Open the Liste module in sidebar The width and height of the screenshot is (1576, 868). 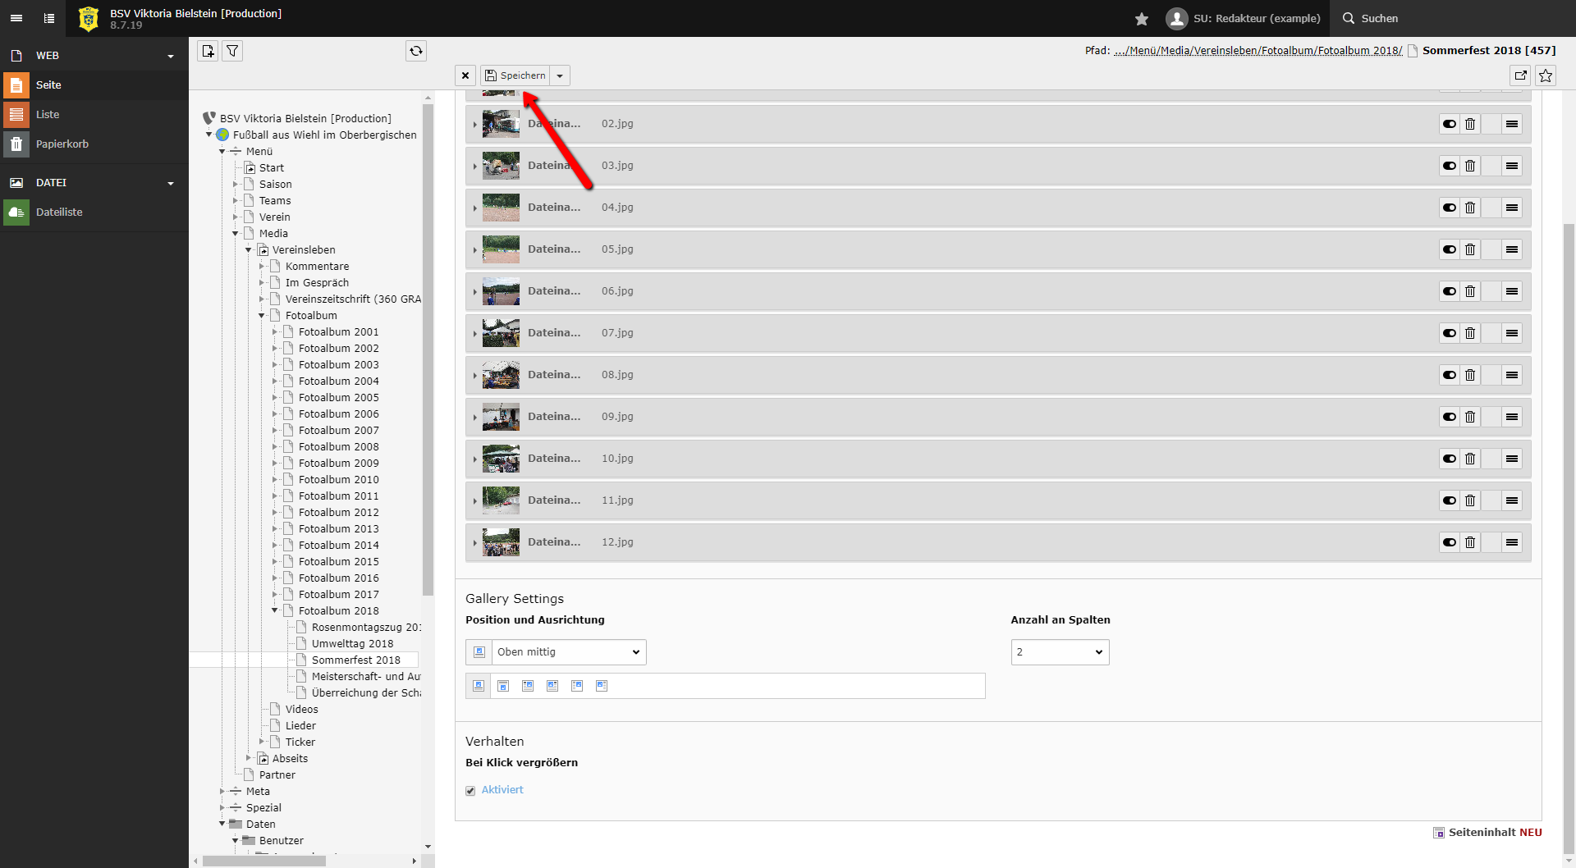coord(48,115)
